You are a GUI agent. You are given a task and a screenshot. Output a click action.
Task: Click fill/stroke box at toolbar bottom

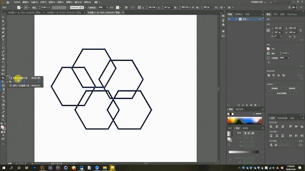(x=3, y=128)
